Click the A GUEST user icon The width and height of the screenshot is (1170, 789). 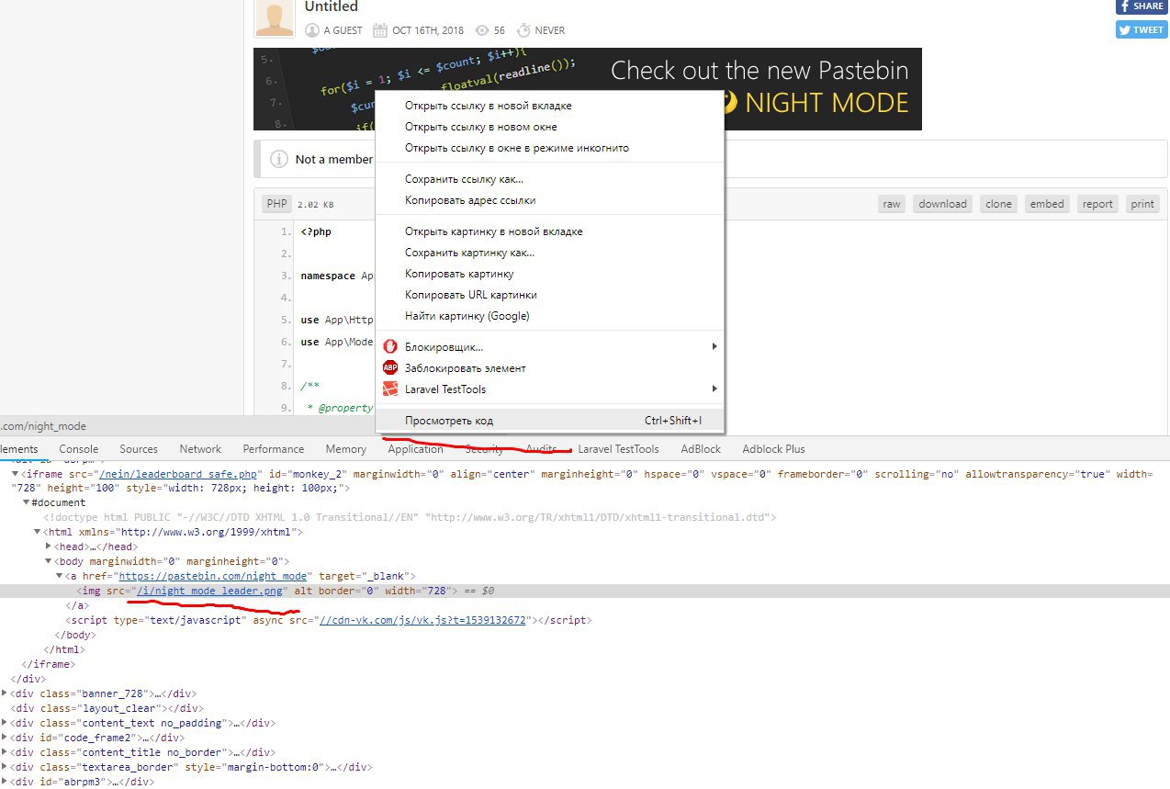(312, 30)
